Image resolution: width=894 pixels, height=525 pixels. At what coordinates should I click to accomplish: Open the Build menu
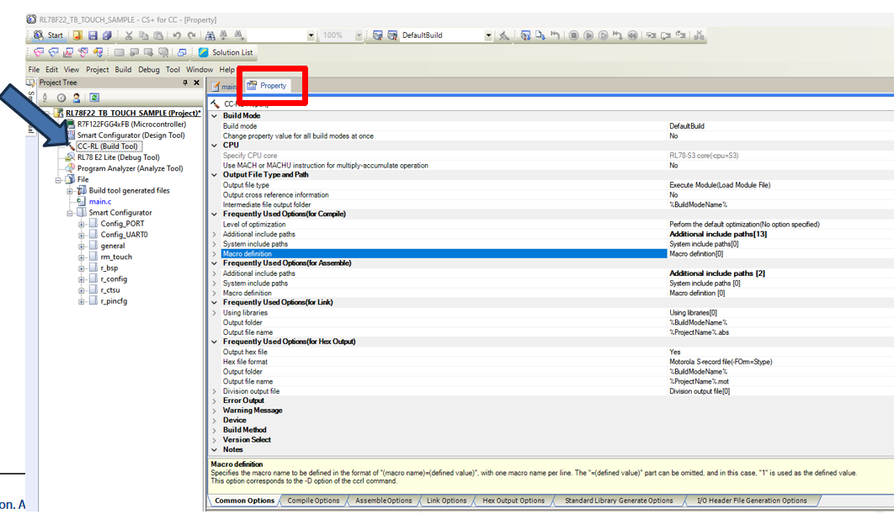(123, 70)
